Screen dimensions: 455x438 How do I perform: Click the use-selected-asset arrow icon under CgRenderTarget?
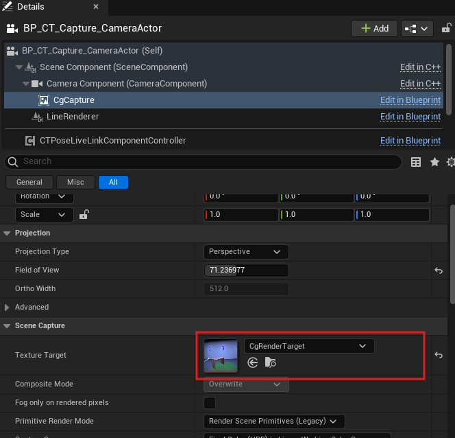click(253, 362)
